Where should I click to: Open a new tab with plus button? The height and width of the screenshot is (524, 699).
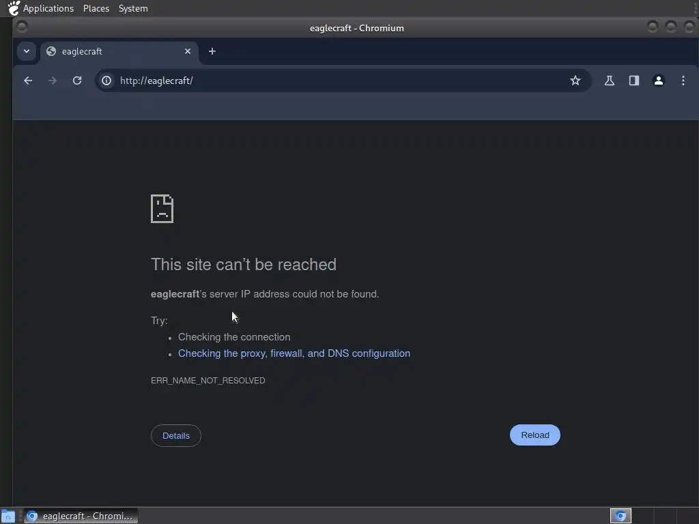point(212,51)
